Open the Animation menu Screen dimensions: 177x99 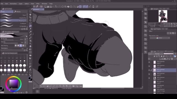pos(13,4)
